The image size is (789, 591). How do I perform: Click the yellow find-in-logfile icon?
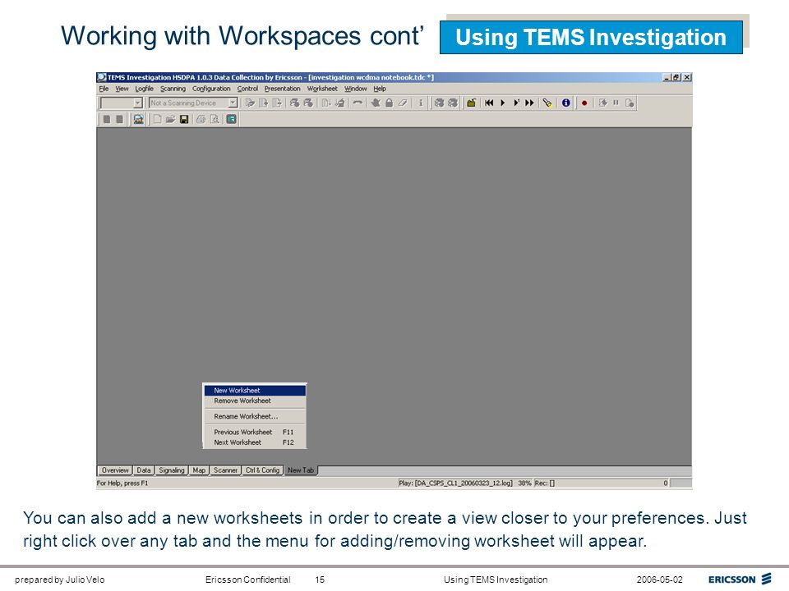[547, 103]
